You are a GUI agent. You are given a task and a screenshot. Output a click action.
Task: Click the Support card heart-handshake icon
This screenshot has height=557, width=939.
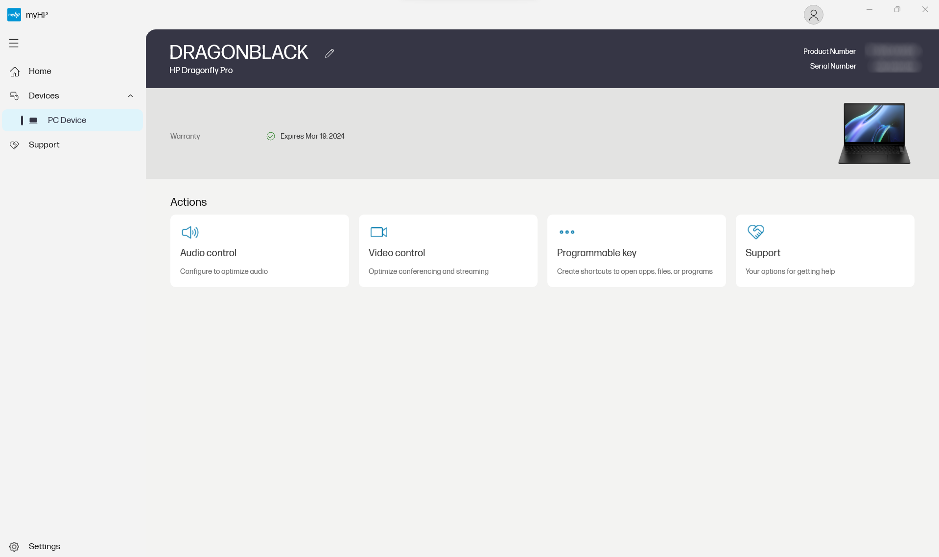756,232
